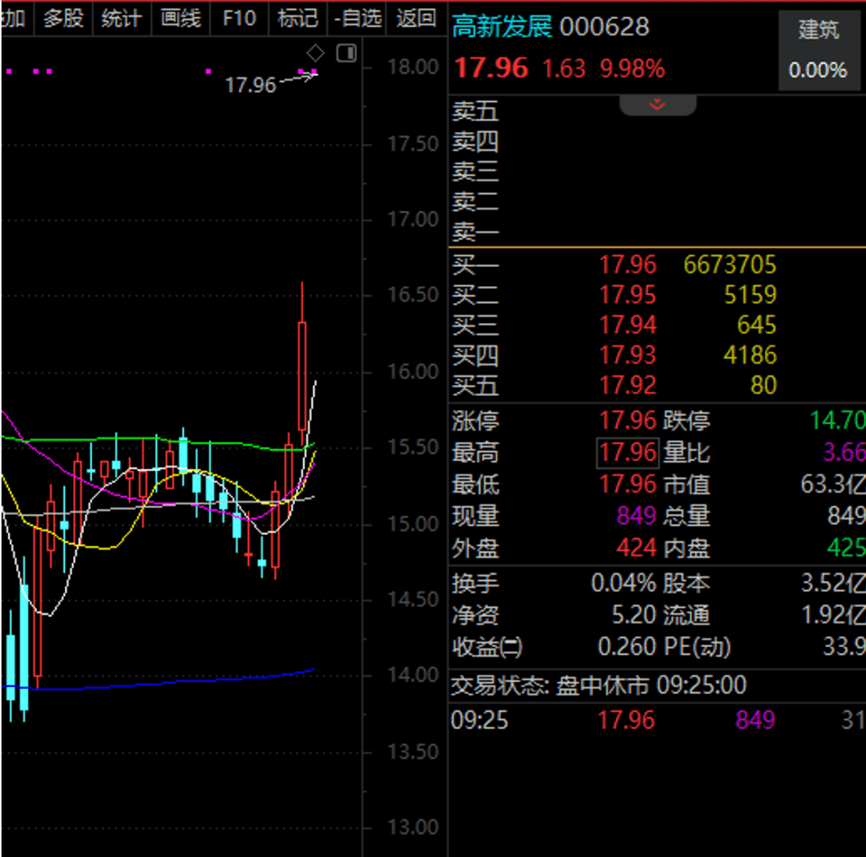Toggle the side panel layout icon

pyautogui.click(x=346, y=54)
